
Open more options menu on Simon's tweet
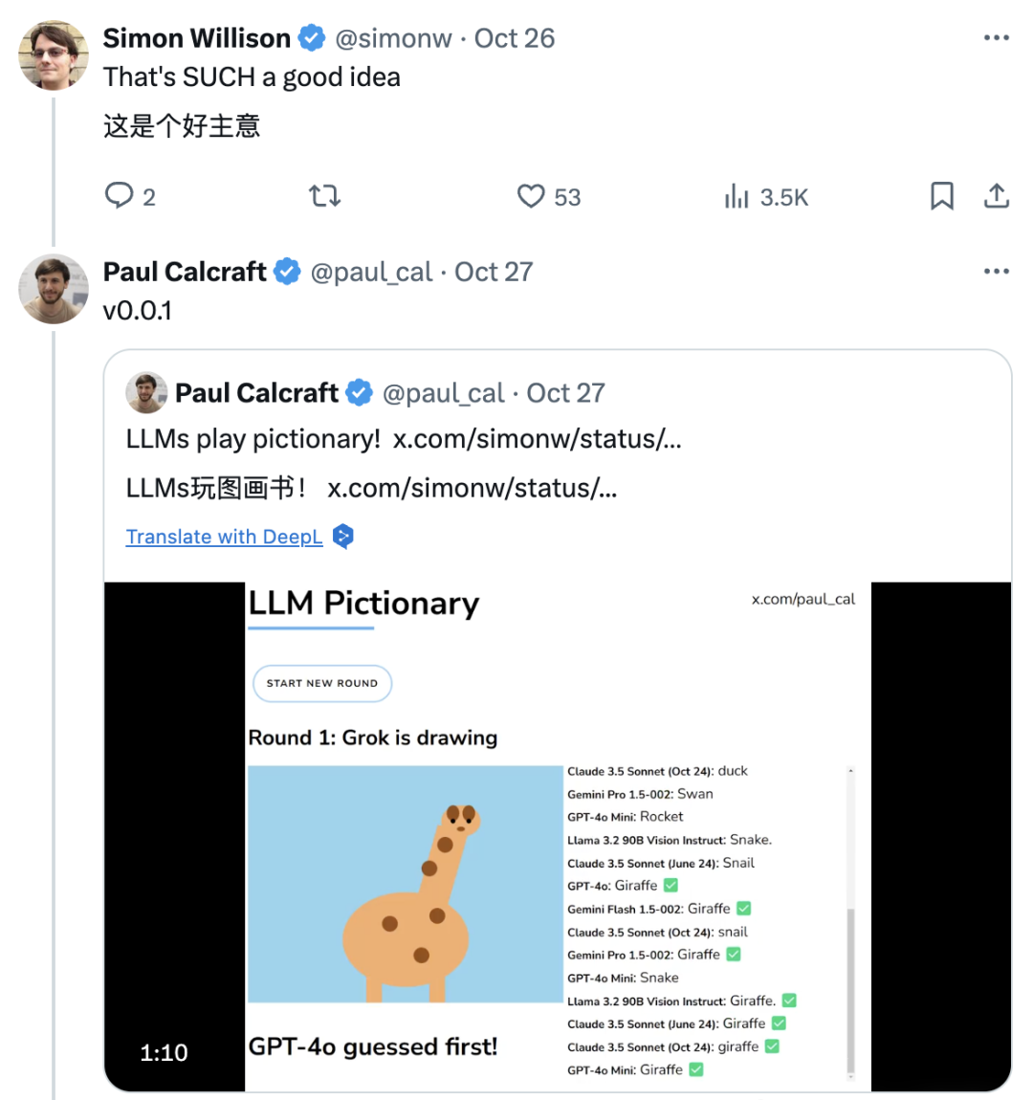point(996,38)
